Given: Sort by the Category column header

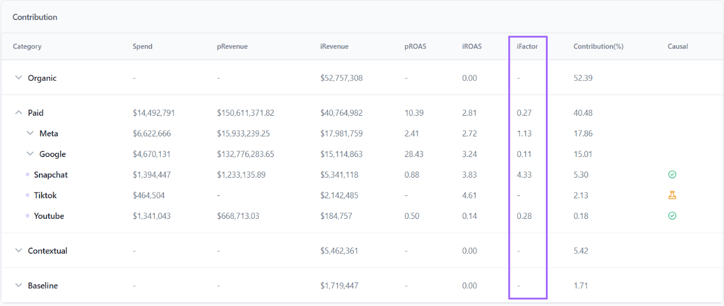Looking at the screenshot, I should [27, 46].
